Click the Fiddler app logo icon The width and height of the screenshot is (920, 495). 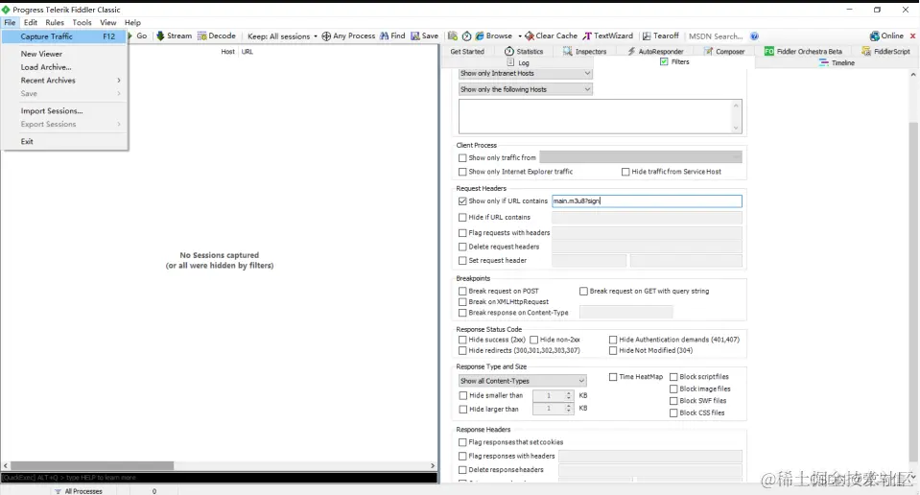(x=6, y=10)
